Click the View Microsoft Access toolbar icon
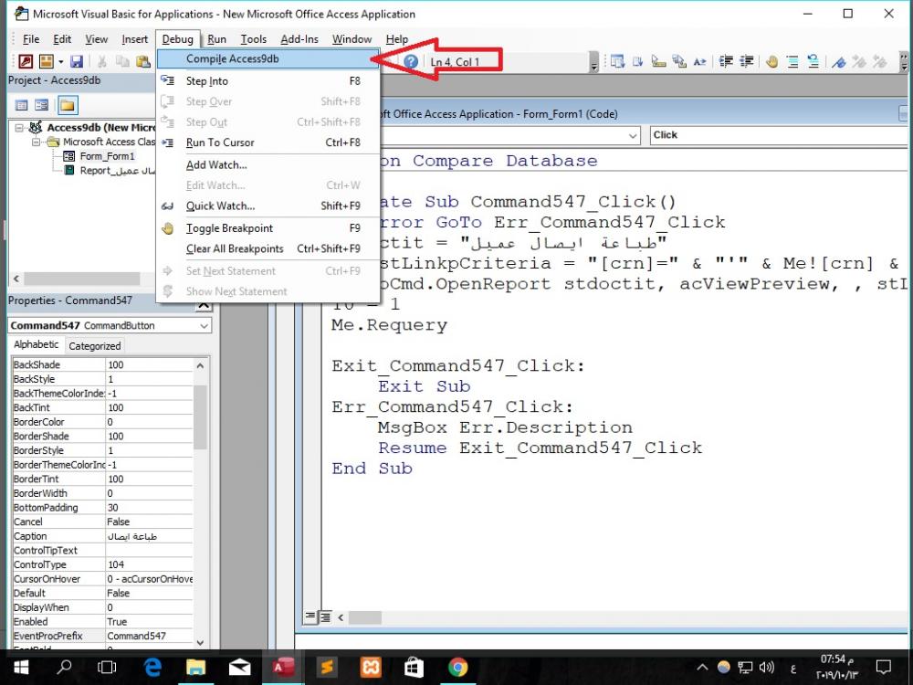913x685 pixels. coord(25,61)
